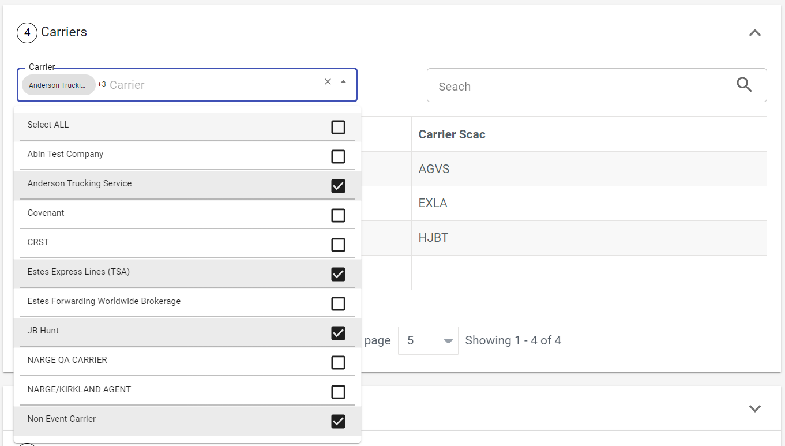Click the Showing 1 - 4 of 4 text
The height and width of the screenshot is (446, 785).
(x=513, y=340)
